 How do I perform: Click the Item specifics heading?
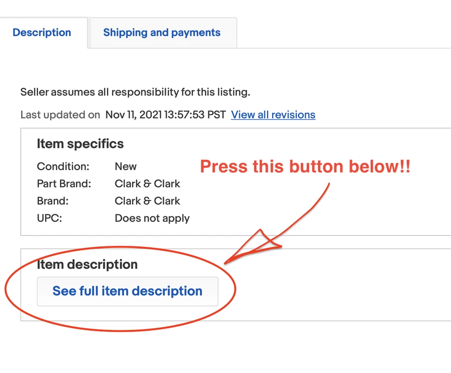click(x=80, y=144)
